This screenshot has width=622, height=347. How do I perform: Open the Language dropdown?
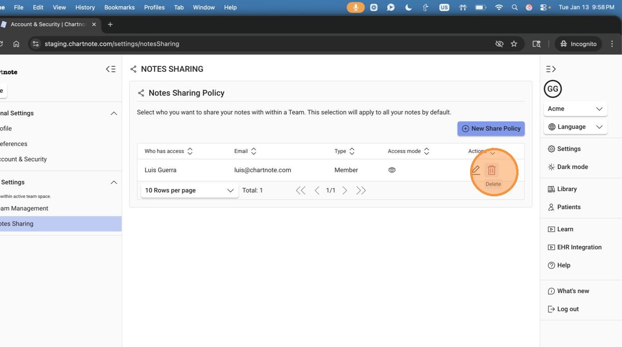575,127
